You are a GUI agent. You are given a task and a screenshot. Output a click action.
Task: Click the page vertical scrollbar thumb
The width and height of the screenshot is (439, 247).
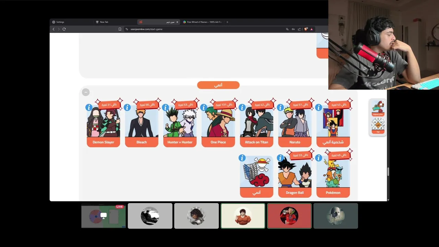388,172
